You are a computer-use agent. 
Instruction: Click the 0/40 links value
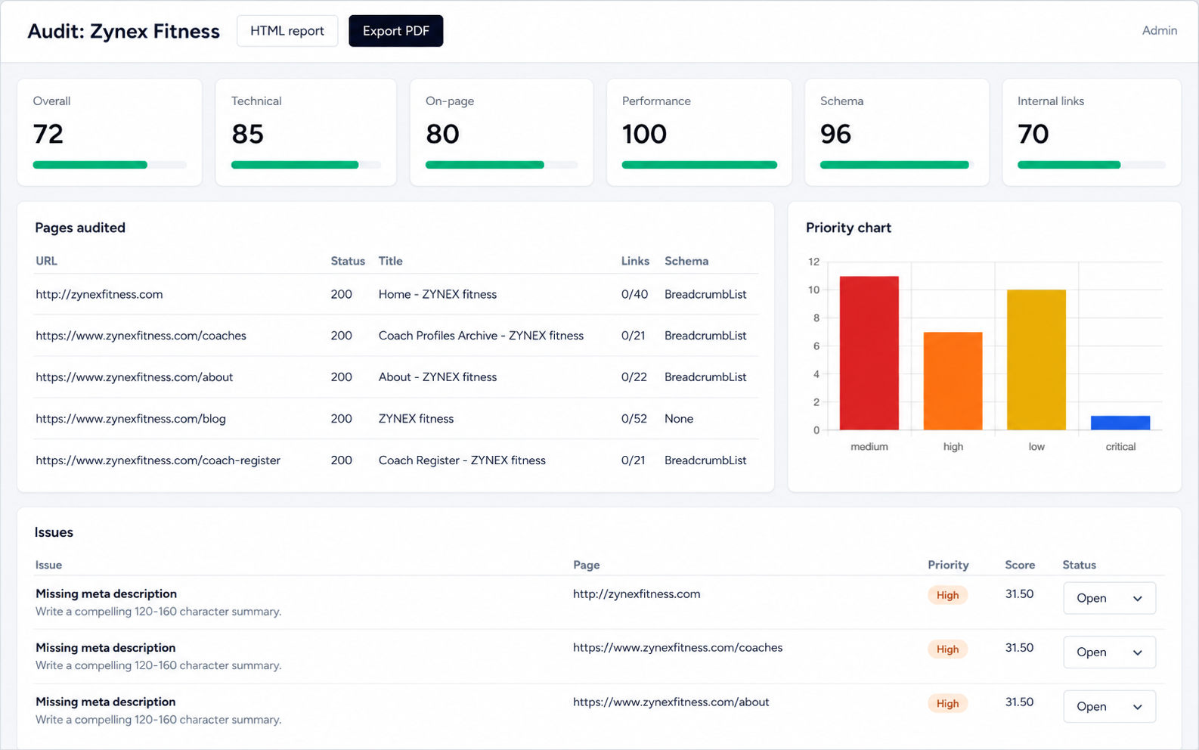(634, 294)
